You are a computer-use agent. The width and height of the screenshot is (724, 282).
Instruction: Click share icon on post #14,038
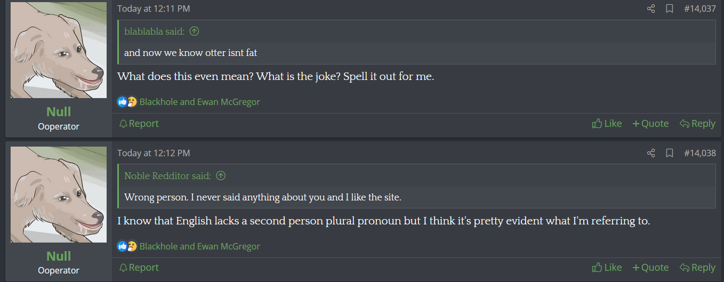pos(650,153)
